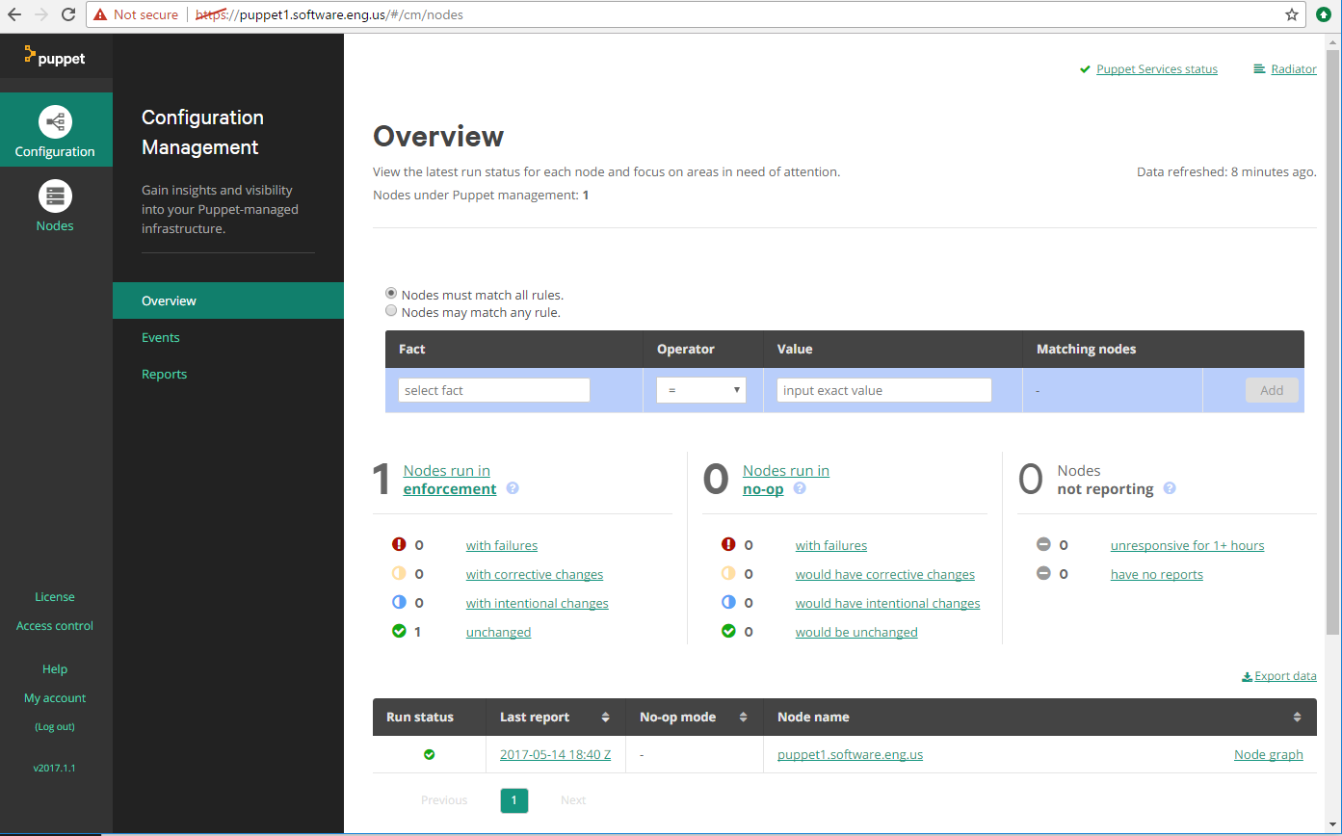
Task: Open License page
Action: coord(55,597)
